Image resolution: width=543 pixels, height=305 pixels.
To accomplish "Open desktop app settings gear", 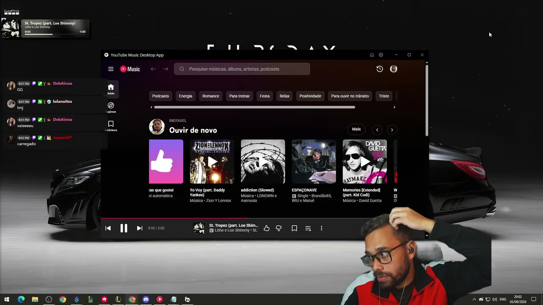I will click(381, 55).
